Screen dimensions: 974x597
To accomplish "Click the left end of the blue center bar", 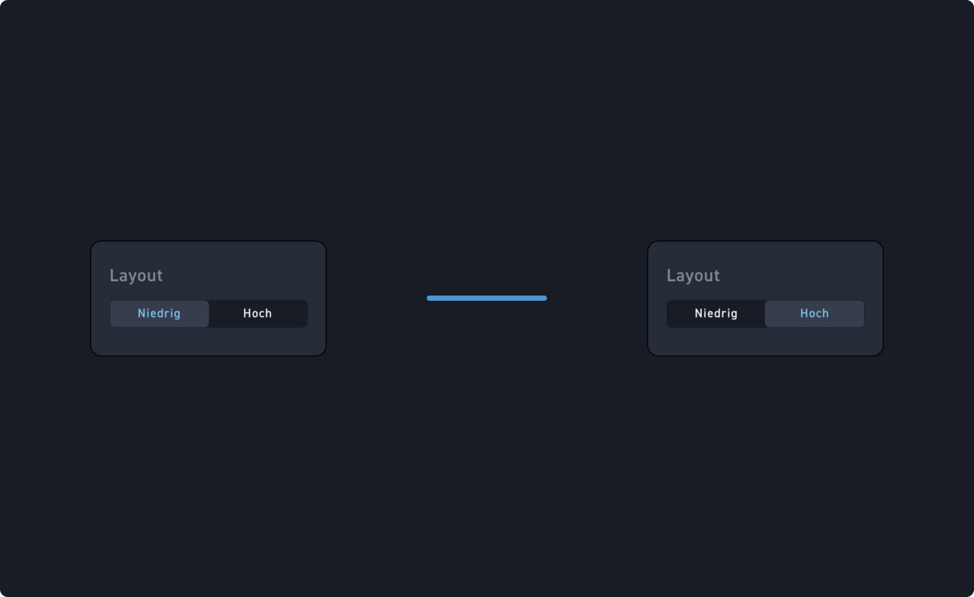I will click(x=430, y=298).
